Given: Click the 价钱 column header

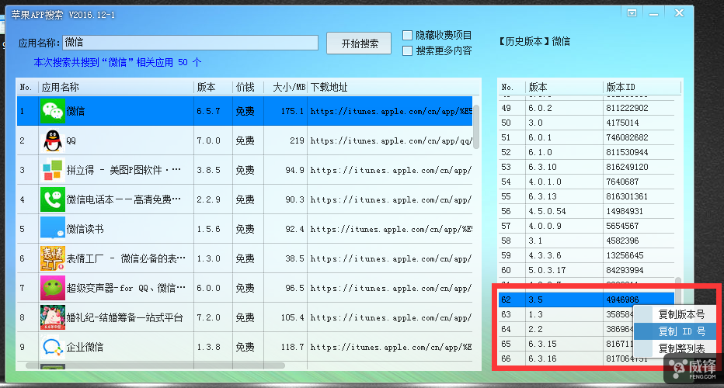Looking at the screenshot, I should [248, 87].
